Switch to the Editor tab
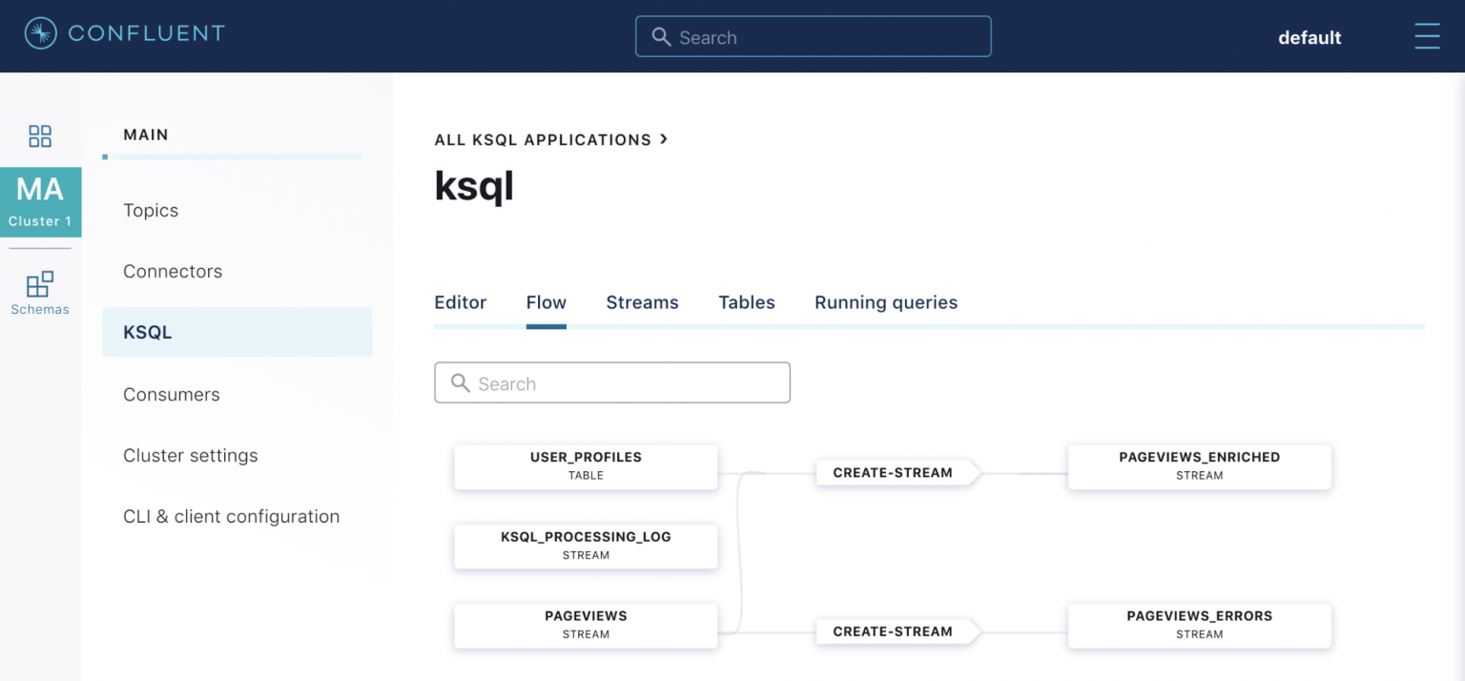Viewport: 1465px width, 681px height. (461, 302)
